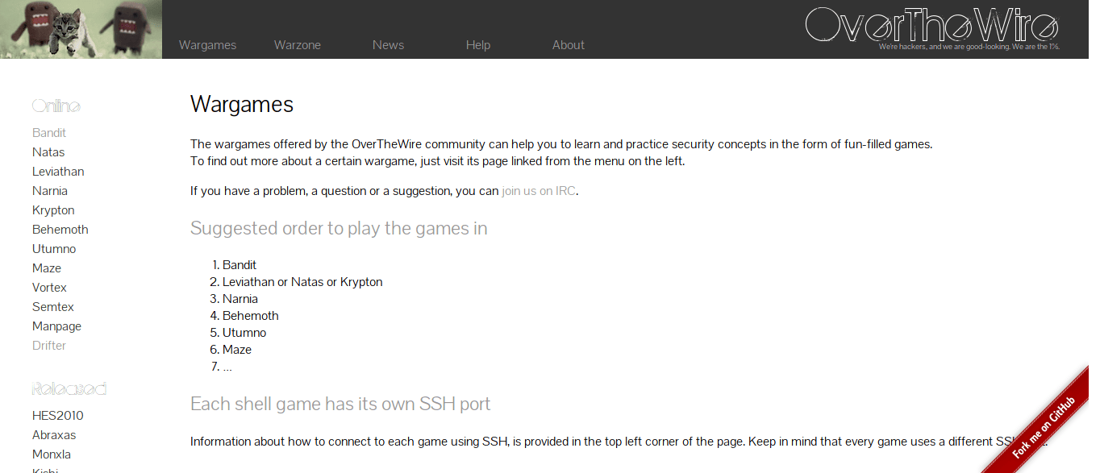Choose Narnia from the sidebar list
Image resolution: width=1100 pixels, height=473 pixels.
pyautogui.click(x=50, y=191)
